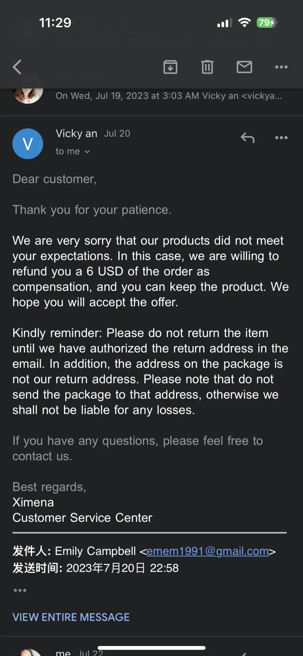Open the top toolbar more options menu
The image size is (303, 656).
tap(281, 67)
